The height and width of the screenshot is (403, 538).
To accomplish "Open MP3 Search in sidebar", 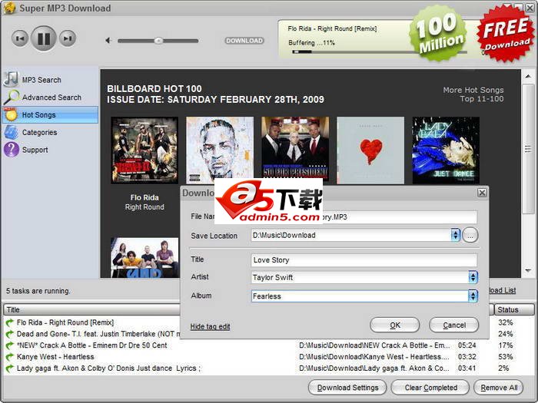I will click(x=42, y=80).
